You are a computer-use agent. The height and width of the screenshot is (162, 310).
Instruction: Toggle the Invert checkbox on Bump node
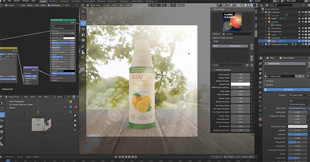(25, 73)
